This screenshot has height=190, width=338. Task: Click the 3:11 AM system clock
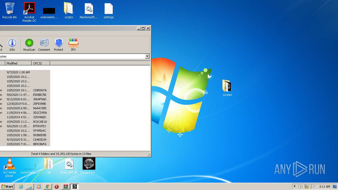[325, 187]
